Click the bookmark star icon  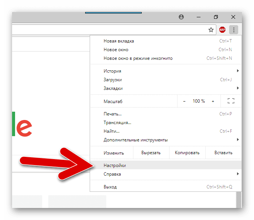[211, 30]
